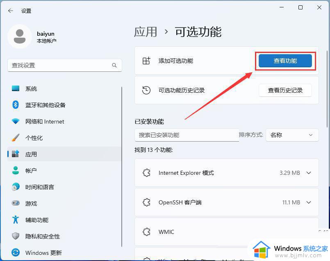Click the 查看功能 button
This screenshot has width=330, height=261.
click(x=285, y=61)
